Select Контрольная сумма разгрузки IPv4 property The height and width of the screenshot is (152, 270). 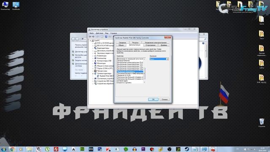130,62
